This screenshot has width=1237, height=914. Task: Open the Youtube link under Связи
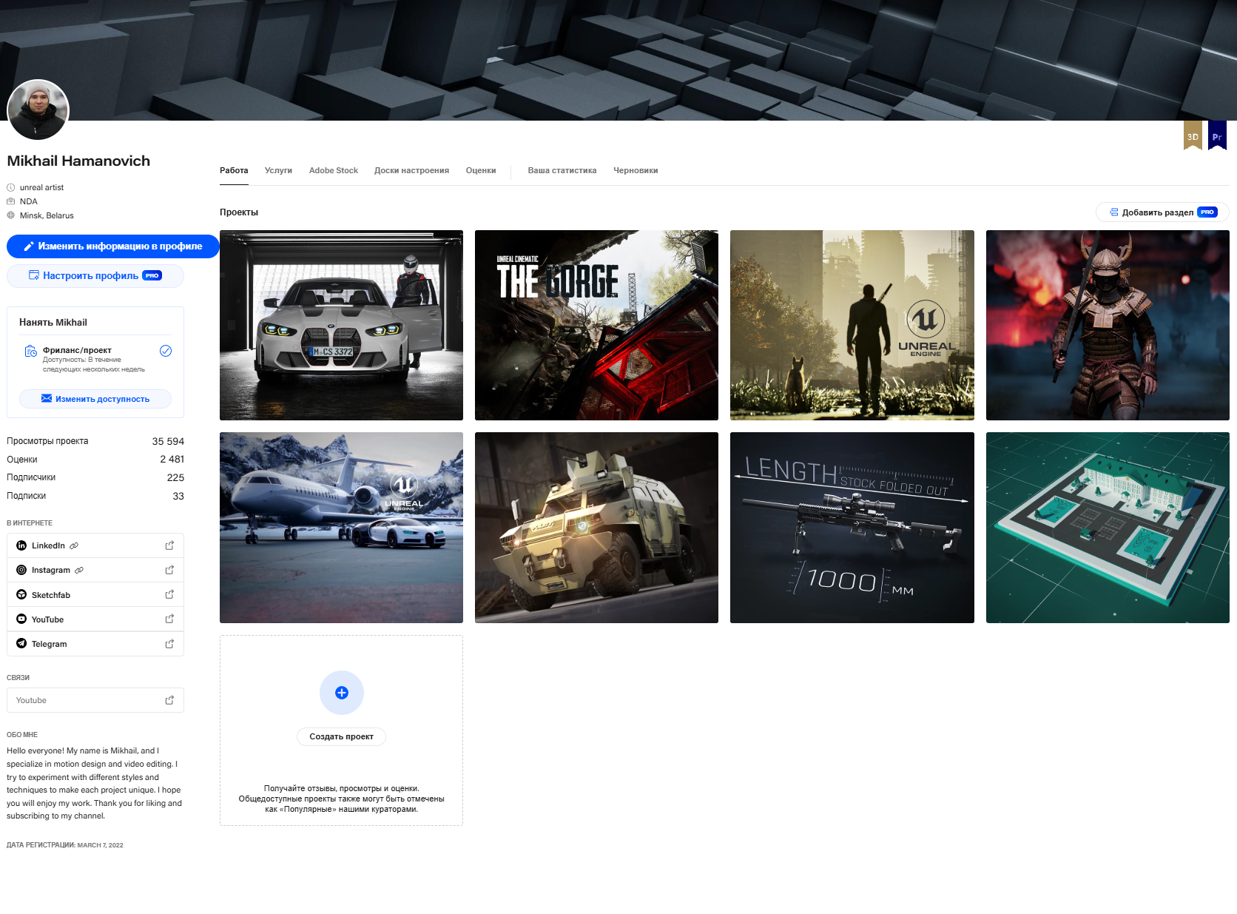pos(95,700)
